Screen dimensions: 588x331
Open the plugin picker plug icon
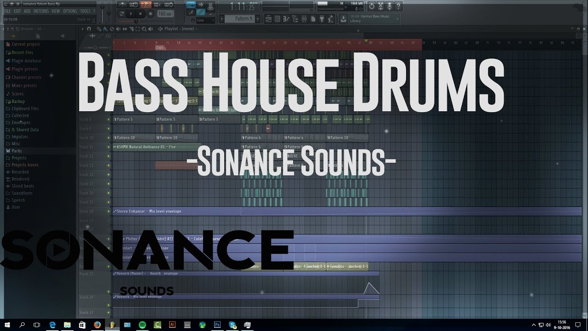pos(322,19)
